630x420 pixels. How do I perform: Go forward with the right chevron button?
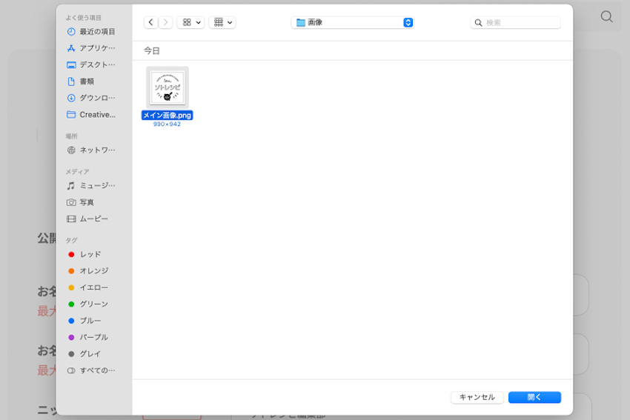(x=165, y=22)
